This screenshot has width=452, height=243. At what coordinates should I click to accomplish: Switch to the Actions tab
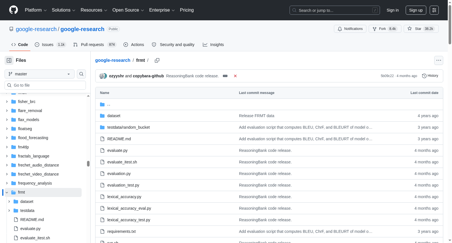134,45
